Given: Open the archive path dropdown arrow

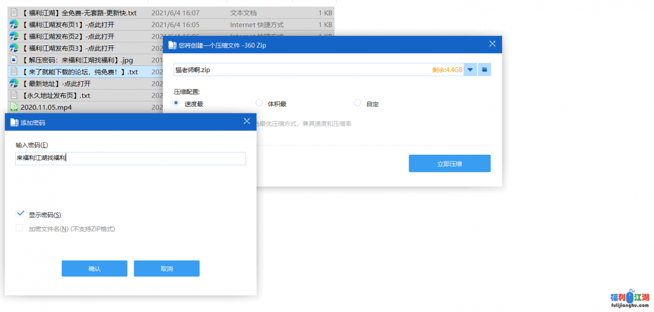Looking at the screenshot, I should [x=470, y=70].
